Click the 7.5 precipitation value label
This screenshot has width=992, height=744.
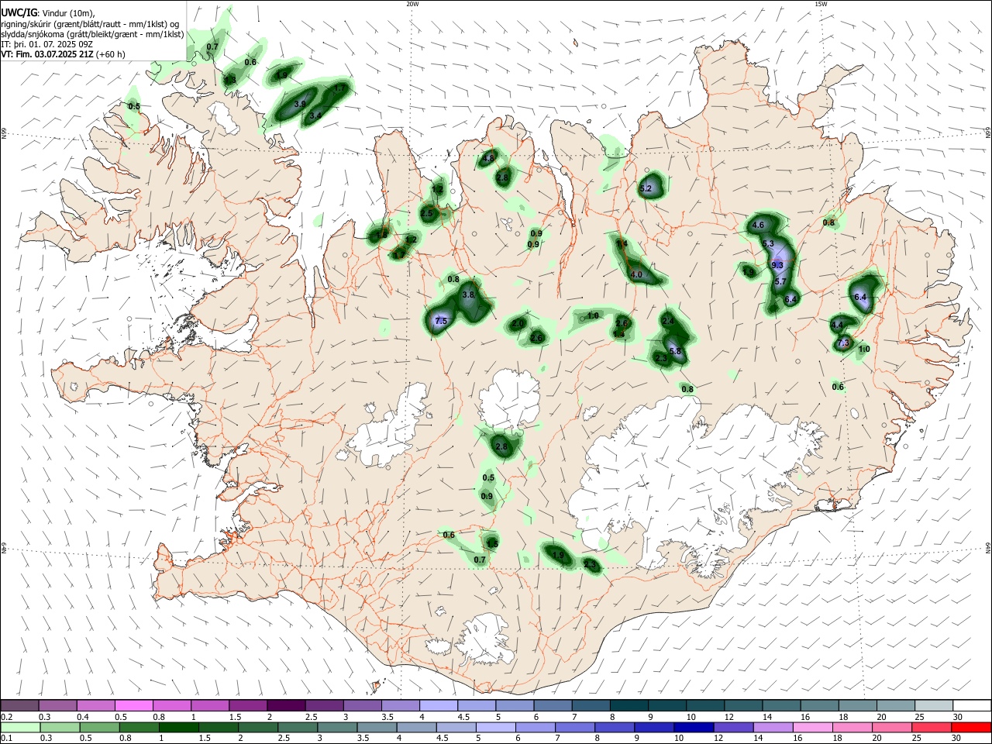tap(442, 321)
